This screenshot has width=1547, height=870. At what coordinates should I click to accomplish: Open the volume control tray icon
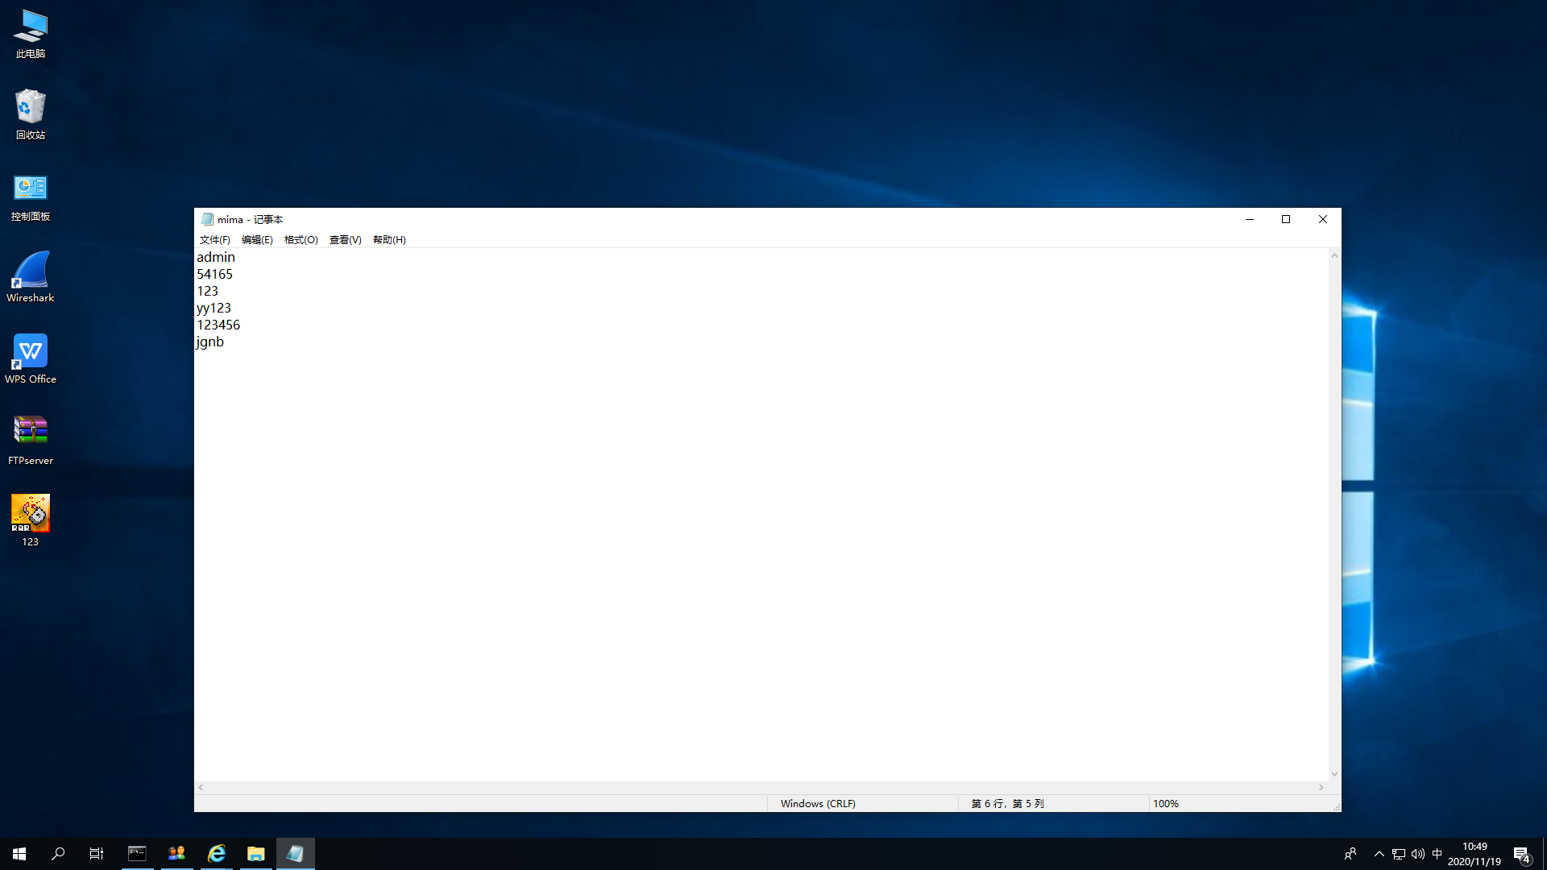pyautogui.click(x=1417, y=854)
